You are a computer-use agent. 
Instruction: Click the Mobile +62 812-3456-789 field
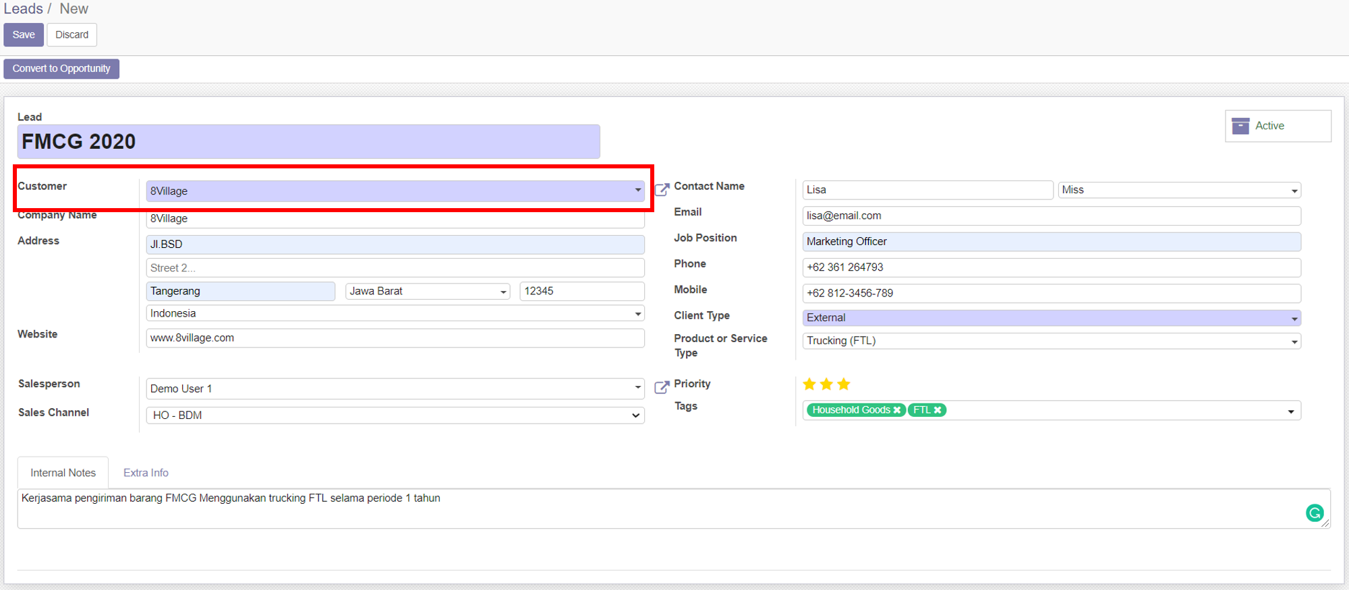click(x=1052, y=294)
